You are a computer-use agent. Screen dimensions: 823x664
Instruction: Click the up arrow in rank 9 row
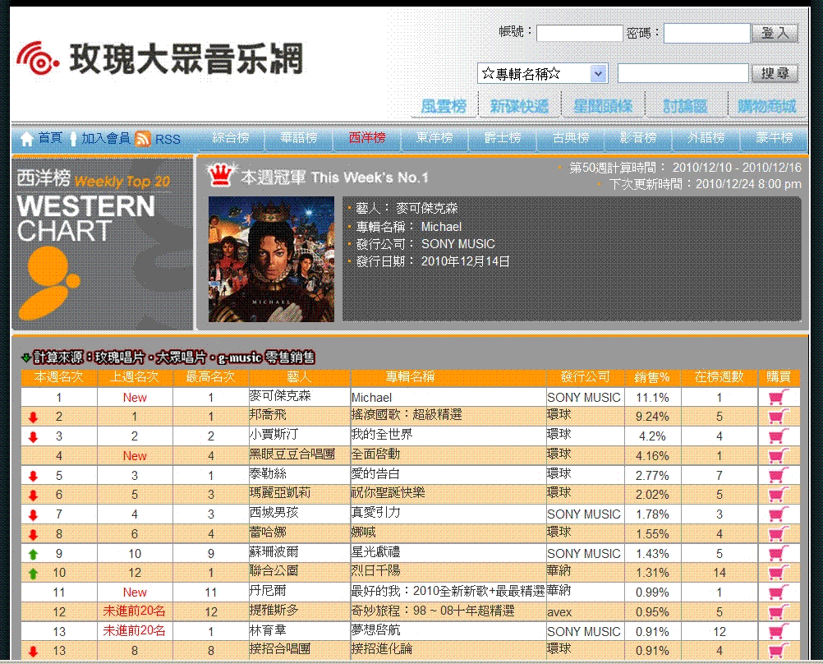coord(33,554)
